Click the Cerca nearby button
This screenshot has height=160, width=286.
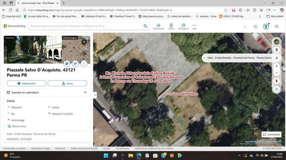tap(67, 83)
